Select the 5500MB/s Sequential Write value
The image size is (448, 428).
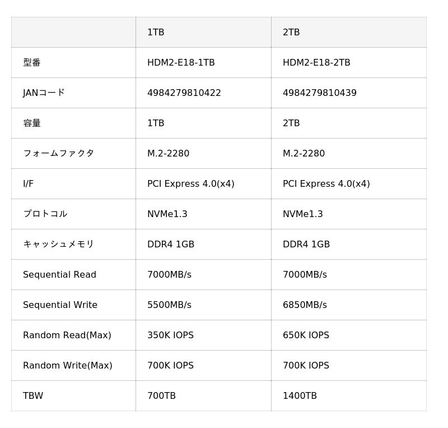click(x=169, y=305)
